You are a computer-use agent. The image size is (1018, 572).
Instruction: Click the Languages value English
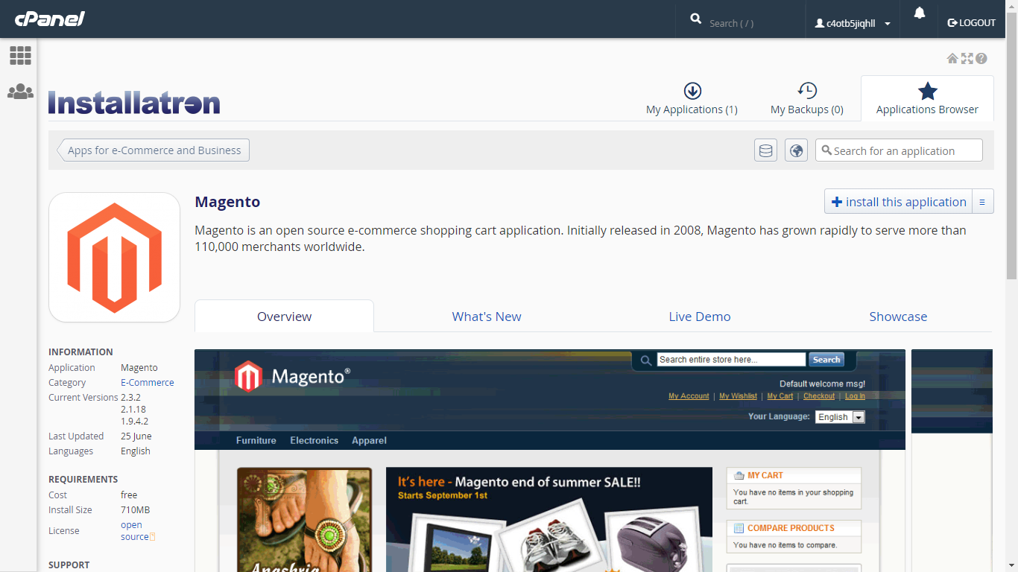pos(136,451)
